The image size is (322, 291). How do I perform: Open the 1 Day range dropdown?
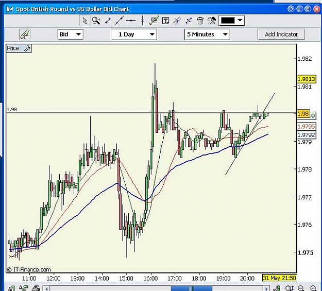click(133, 35)
